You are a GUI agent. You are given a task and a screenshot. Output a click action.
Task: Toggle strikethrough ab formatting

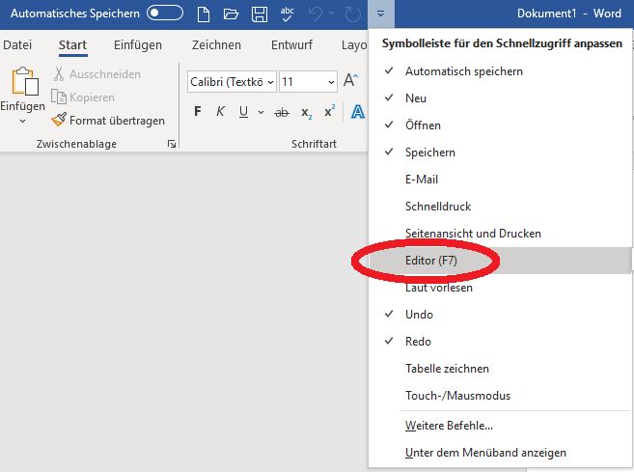282,112
